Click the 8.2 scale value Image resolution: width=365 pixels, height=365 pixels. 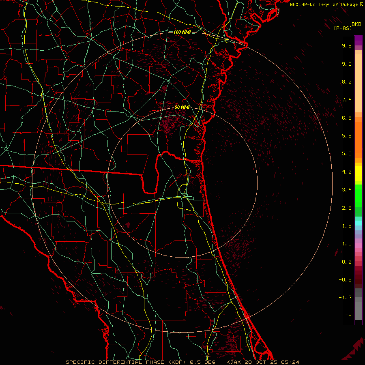(x=347, y=82)
